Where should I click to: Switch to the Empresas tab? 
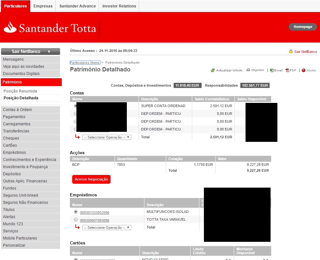pos(43,6)
